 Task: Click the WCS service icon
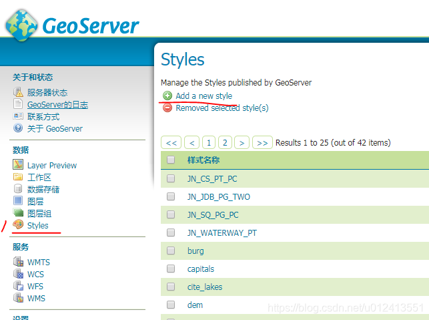(18, 273)
